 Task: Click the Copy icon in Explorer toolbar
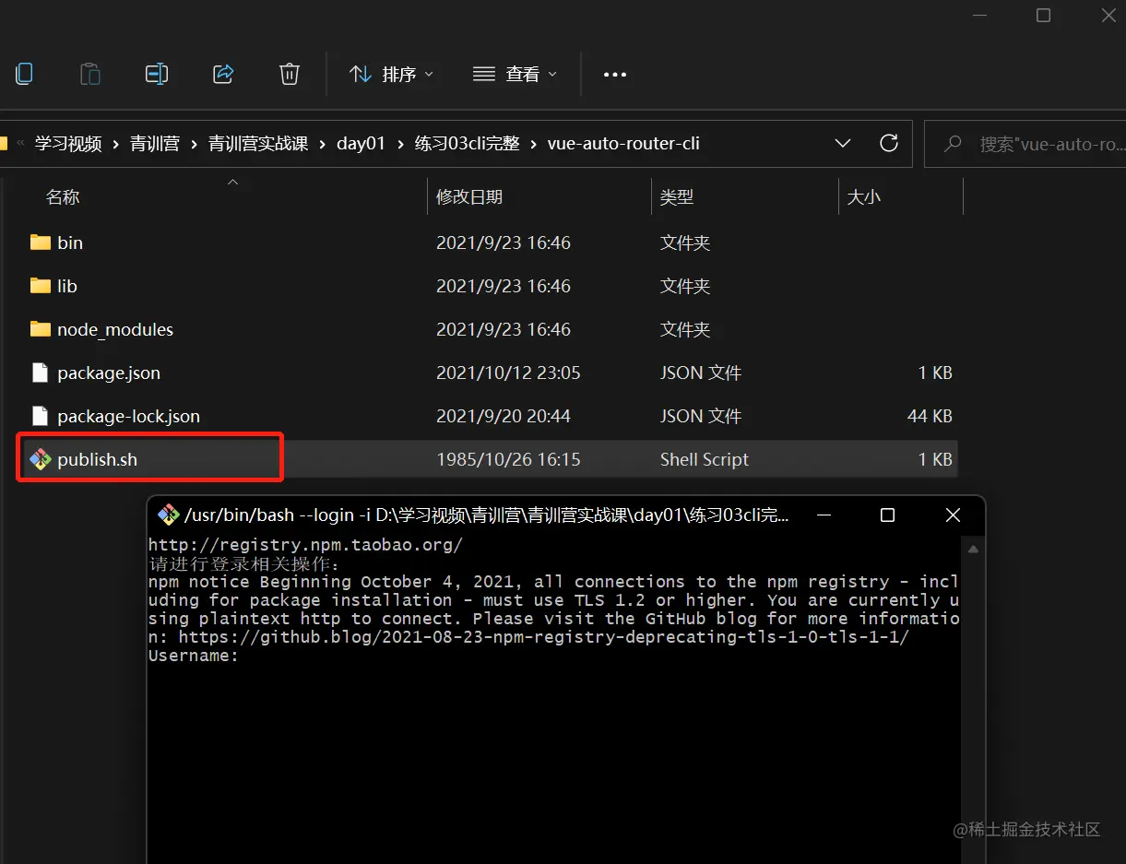(x=25, y=74)
